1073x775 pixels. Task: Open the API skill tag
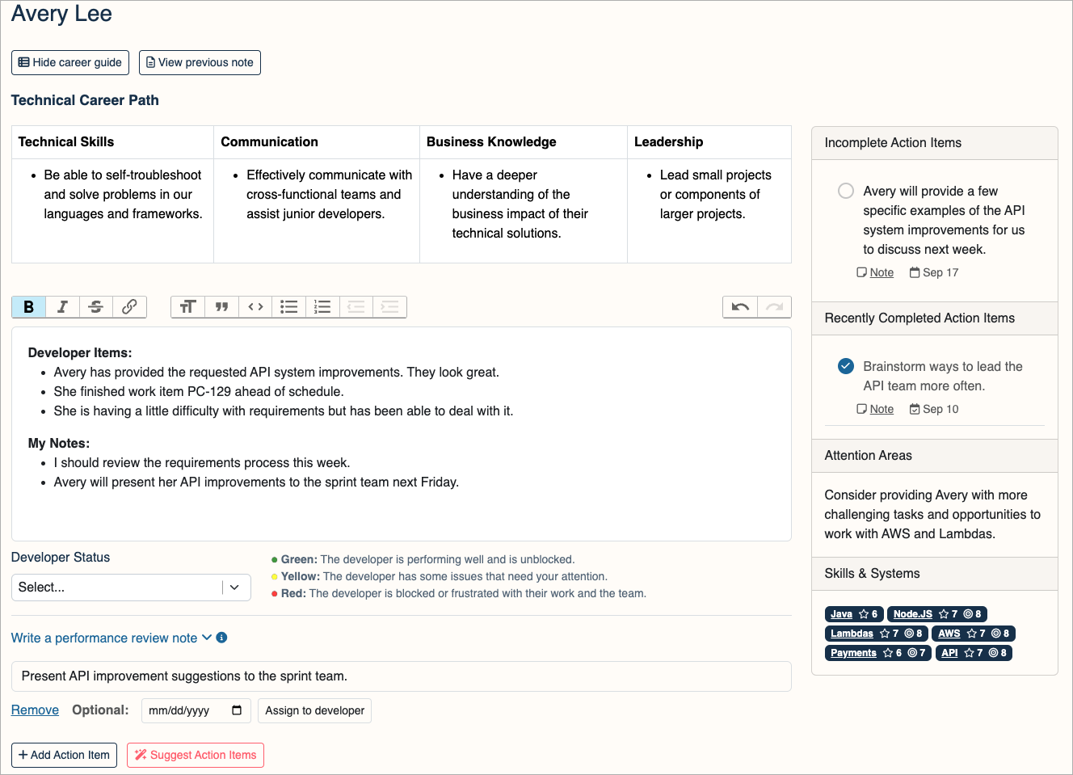point(974,653)
